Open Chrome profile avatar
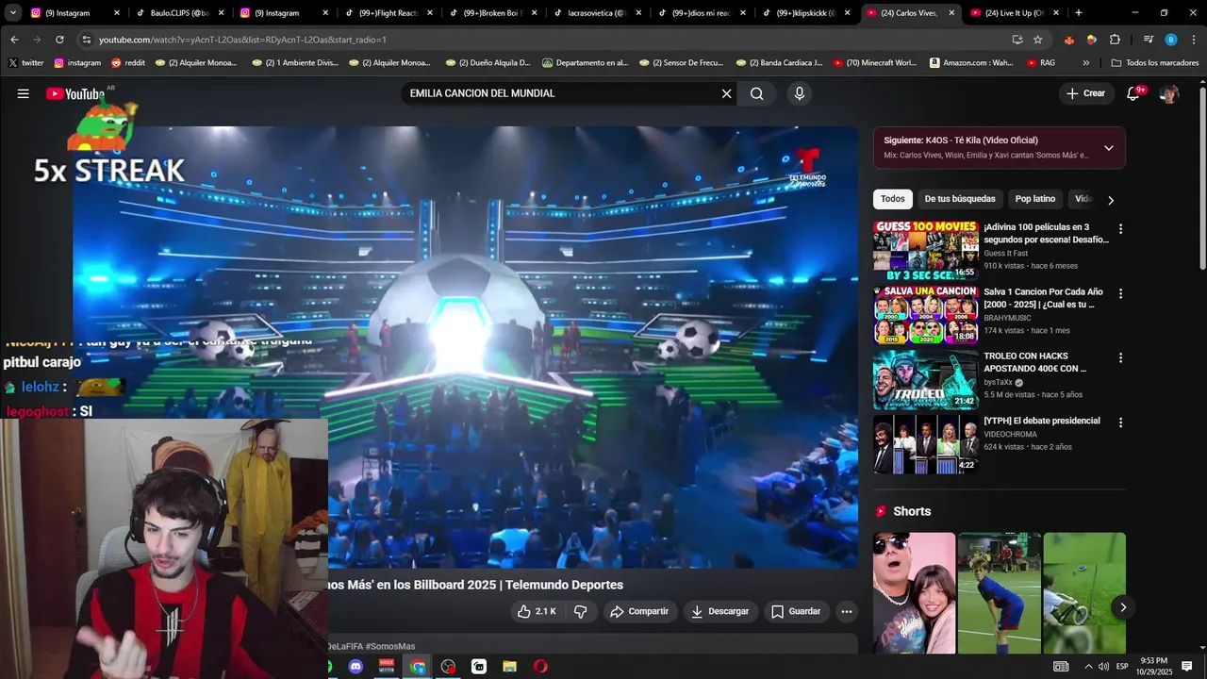Image resolution: width=1207 pixels, height=679 pixels. click(x=1170, y=40)
